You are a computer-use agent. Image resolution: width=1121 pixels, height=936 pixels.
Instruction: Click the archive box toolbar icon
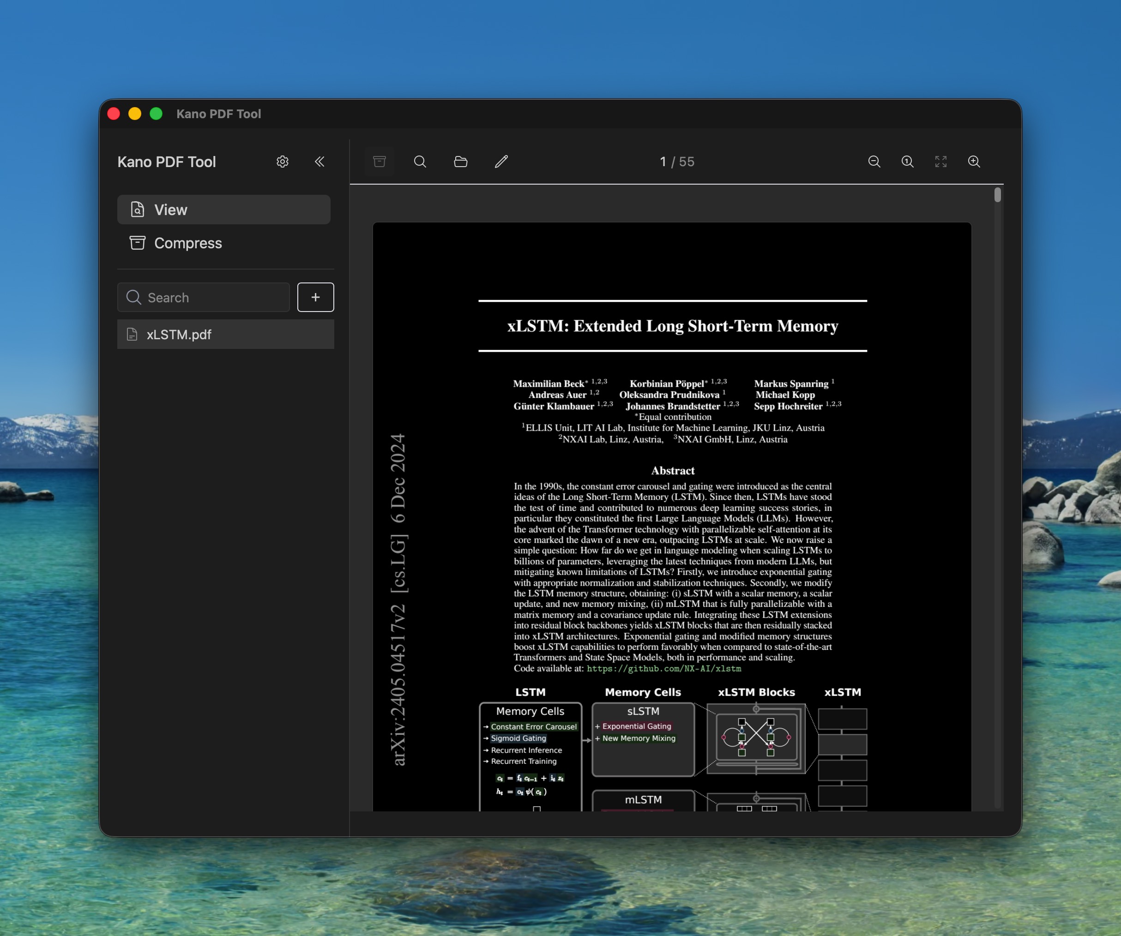tap(380, 162)
